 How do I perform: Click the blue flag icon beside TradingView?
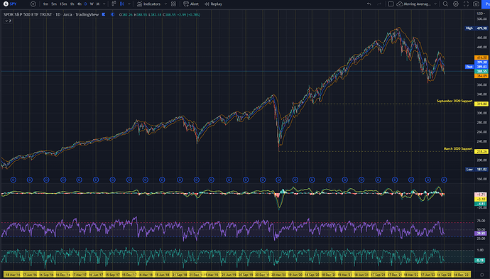point(104,14)
